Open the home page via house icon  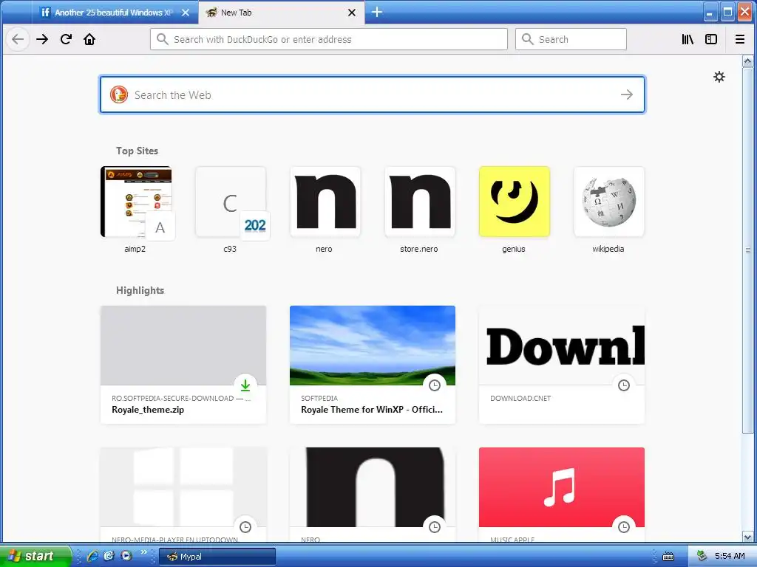click(89, 39)
